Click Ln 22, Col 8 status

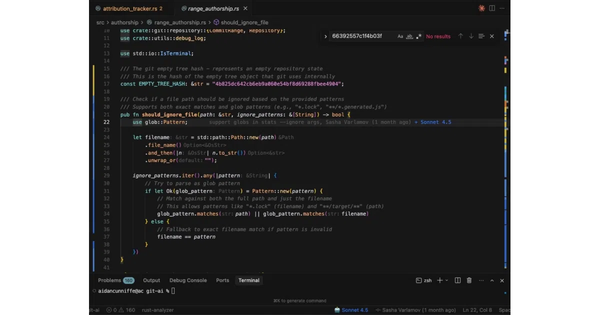pyautogui.click(x=477, y=310)
